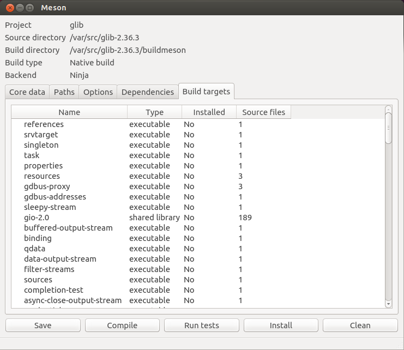Maximize the Meson window
This screenshot has height=350, width=404.
coord(29,8)
